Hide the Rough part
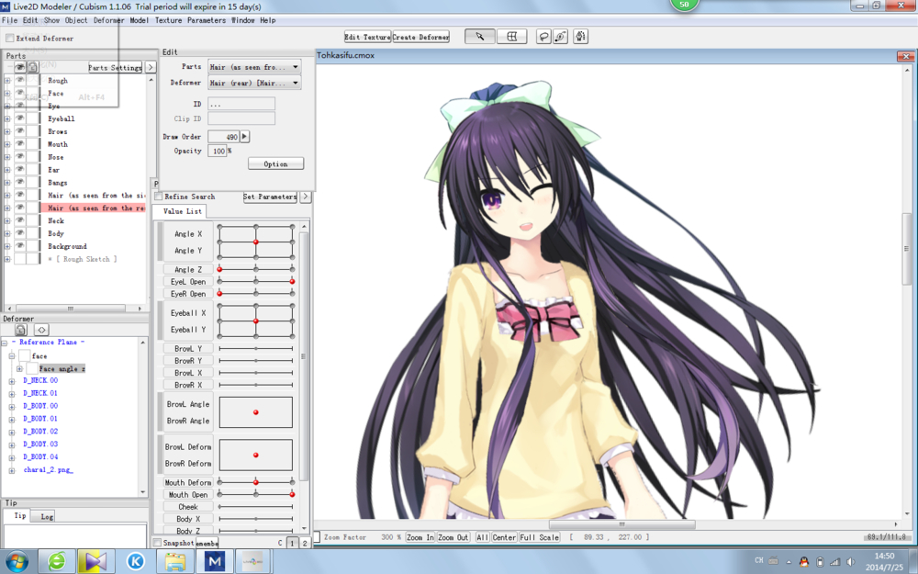Image resolution: width=918 pixels, height=574 pixels. click(20, 80)
